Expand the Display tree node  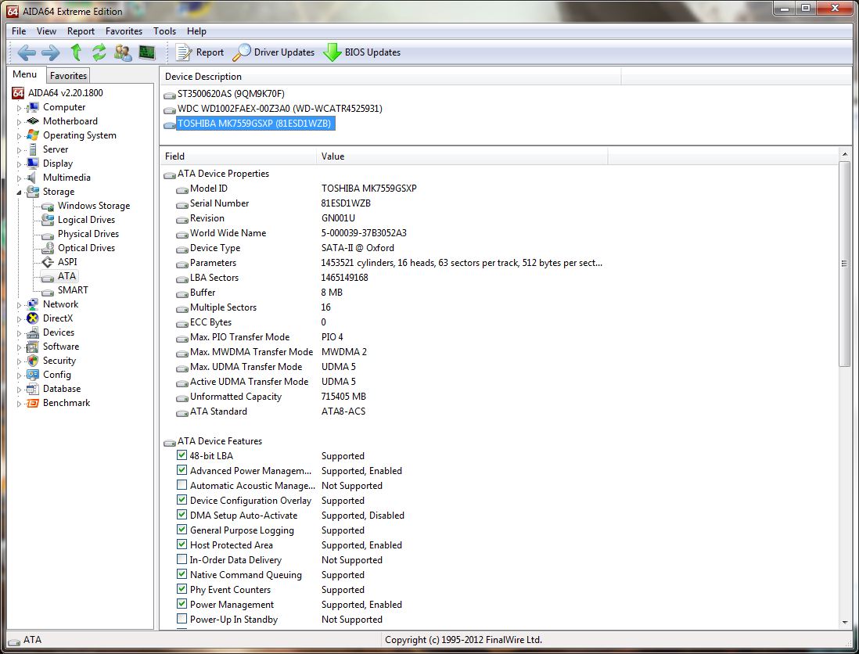(19, 163)
